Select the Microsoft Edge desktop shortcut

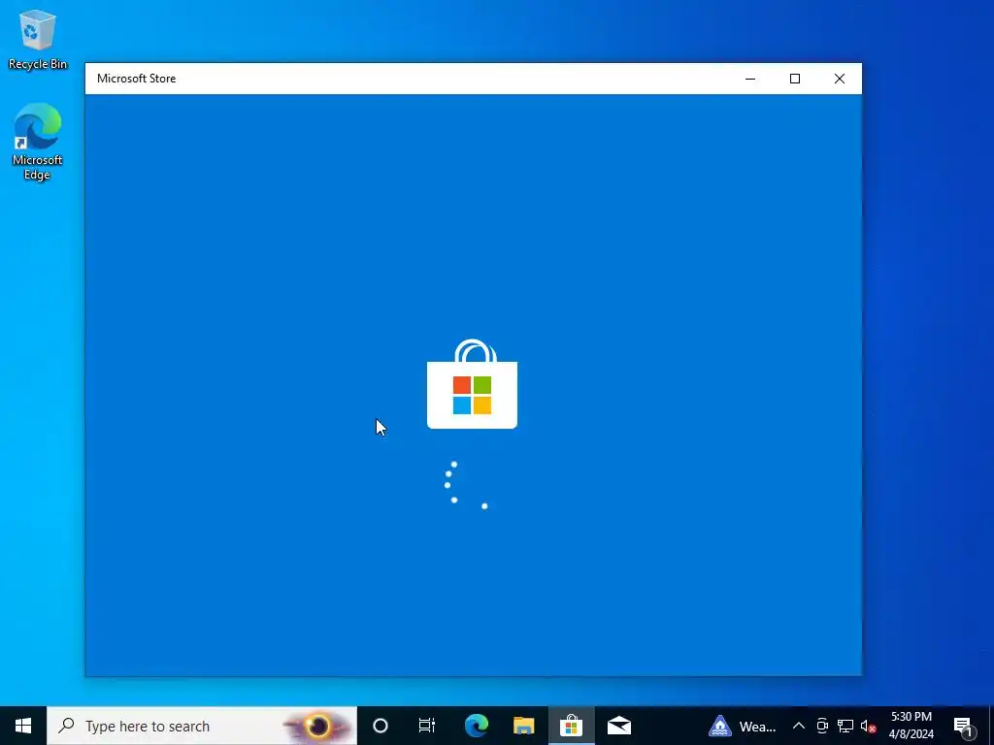pos(38,142)
